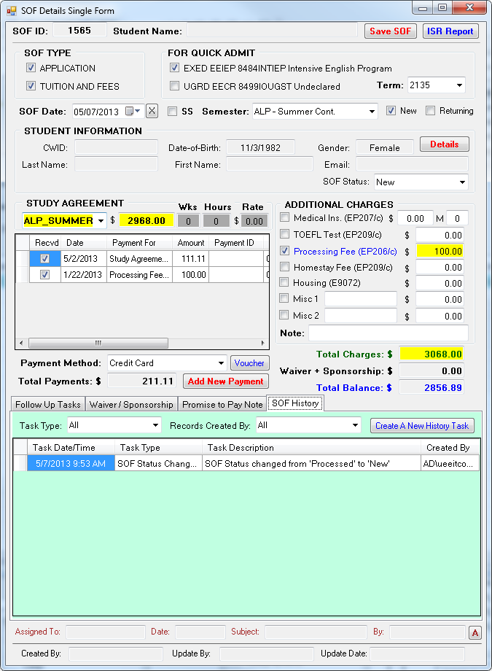Switch to the Follow Up Tasks tab
The height and width of the screenshot is (671, 492).
[x=48, y=404]
